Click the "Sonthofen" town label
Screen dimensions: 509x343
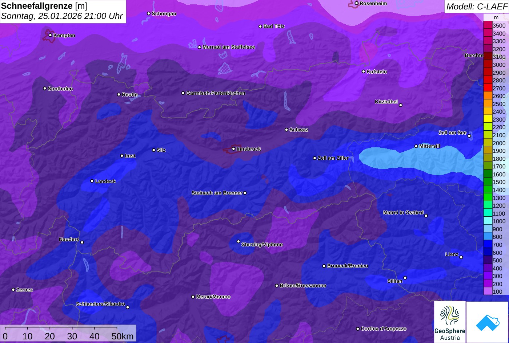60,89
